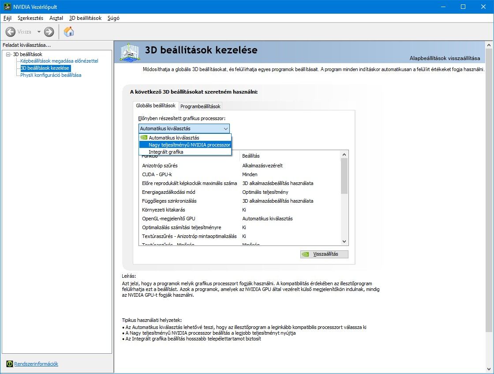The height and width of the screenshot is (374, 494).
Task: Open the Back history dropdown arrow
Action: tap(39, 31)
